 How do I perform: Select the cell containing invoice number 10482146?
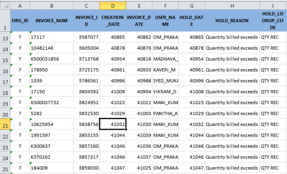click(x=51, y=48)
